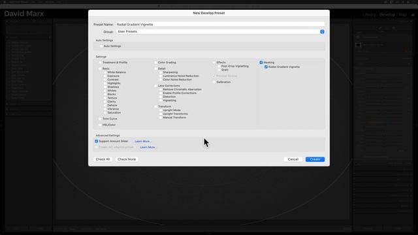The width and height of the screenshot is (418, 235).
Task: Cancel the New Develop Preset dialog
Action: 293,159
